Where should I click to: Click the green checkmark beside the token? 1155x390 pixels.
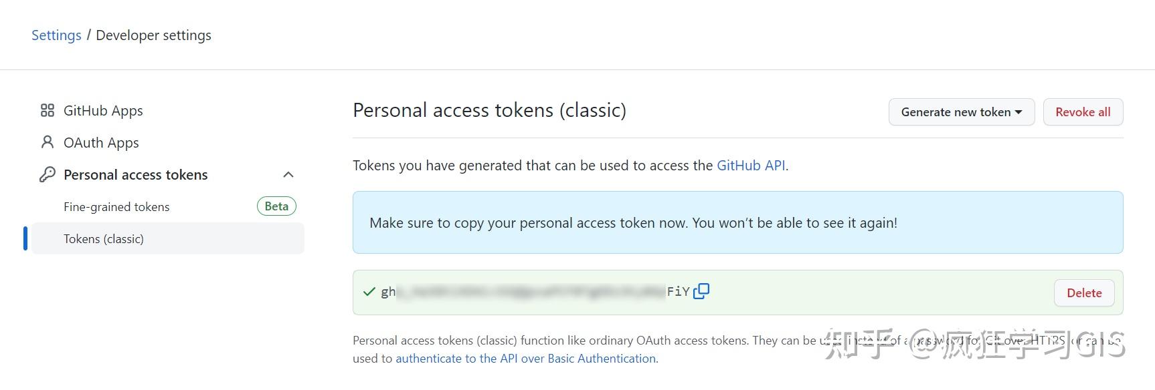(369, 290)
